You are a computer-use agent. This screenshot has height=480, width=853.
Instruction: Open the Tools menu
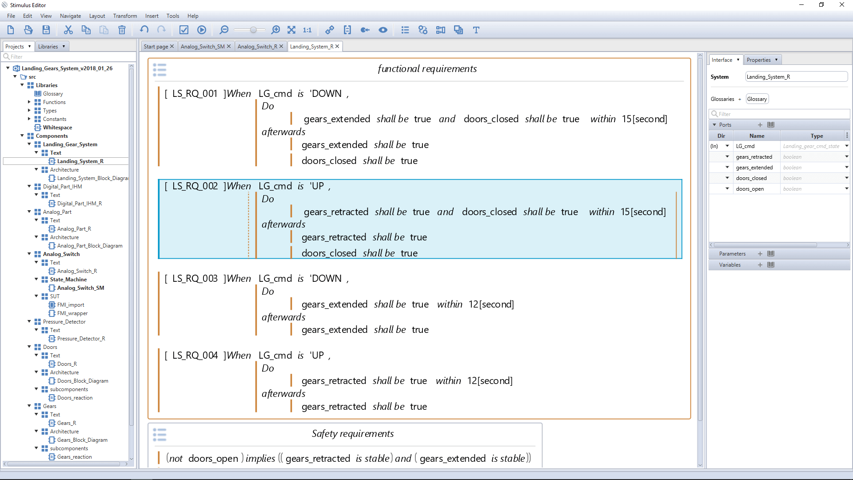pyautogui.click(x=173, y=16)
